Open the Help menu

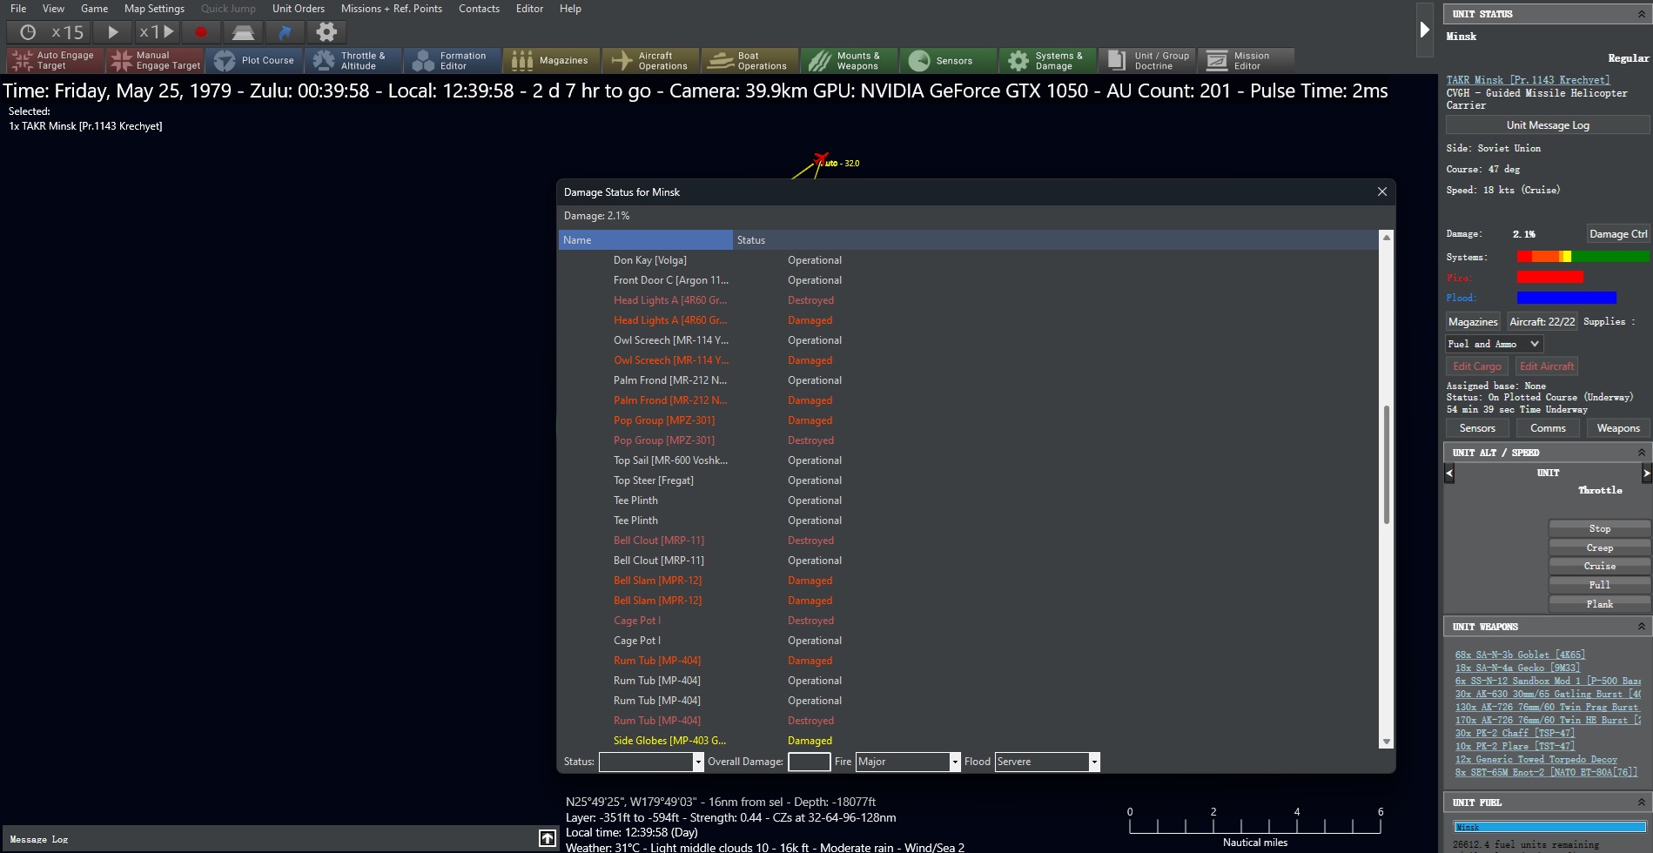tap(570, 9)
